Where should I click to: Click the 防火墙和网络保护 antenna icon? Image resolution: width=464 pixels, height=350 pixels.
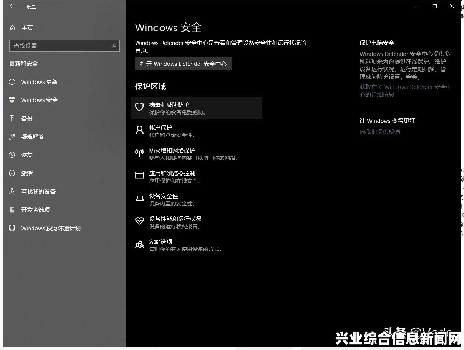tap(140, 153)
